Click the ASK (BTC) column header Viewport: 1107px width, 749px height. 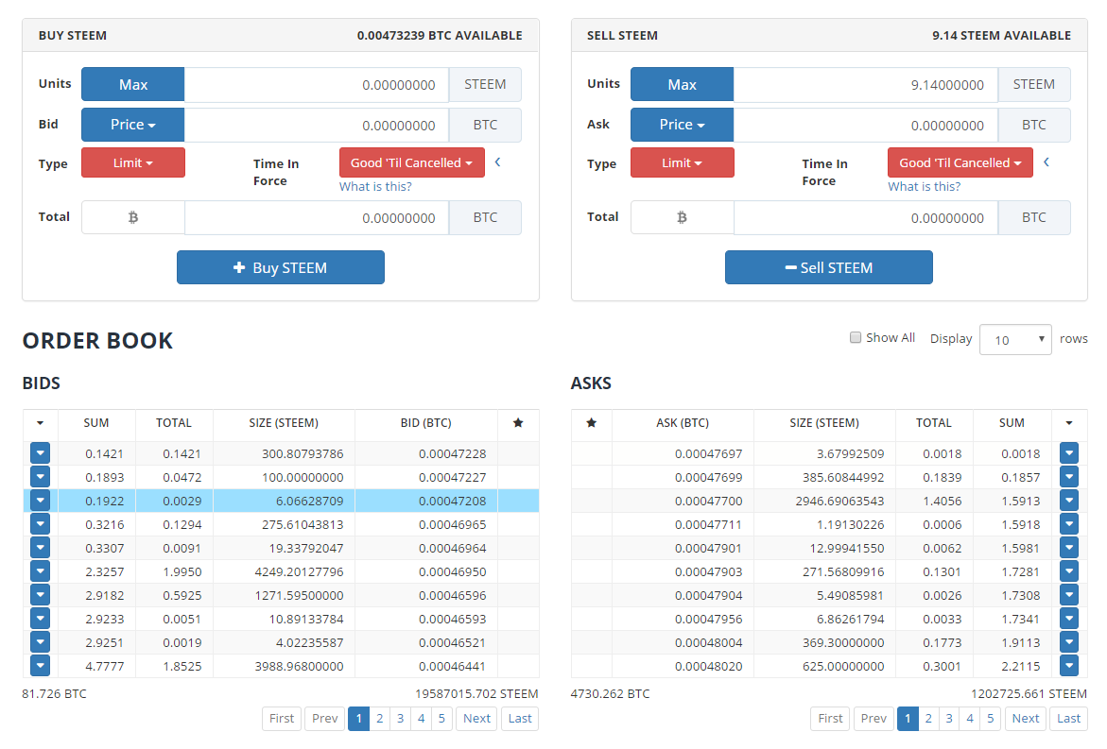coord(682,422)
